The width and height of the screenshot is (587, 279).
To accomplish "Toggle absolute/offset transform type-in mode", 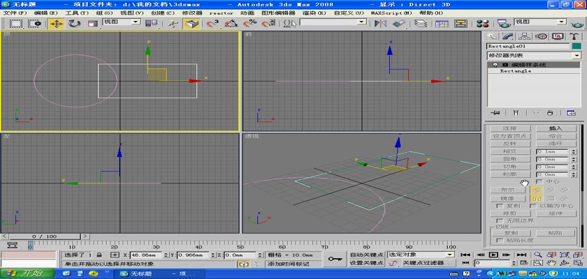I will coord(114,255).
